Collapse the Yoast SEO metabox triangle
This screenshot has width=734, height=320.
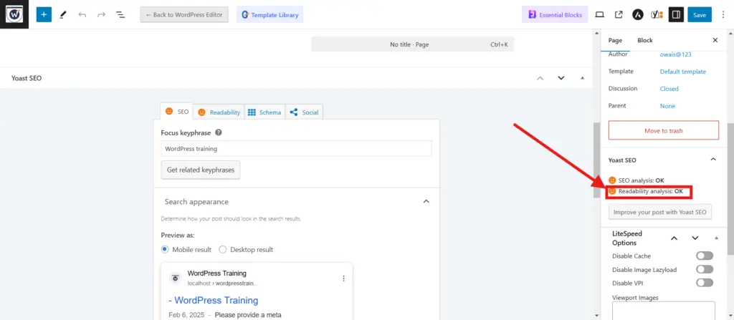click(582, 78)
